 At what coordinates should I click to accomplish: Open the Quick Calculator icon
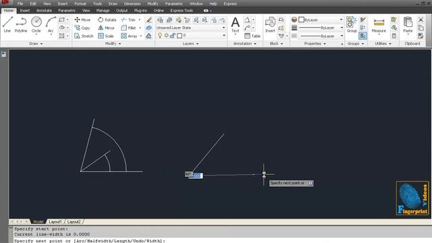394,36
